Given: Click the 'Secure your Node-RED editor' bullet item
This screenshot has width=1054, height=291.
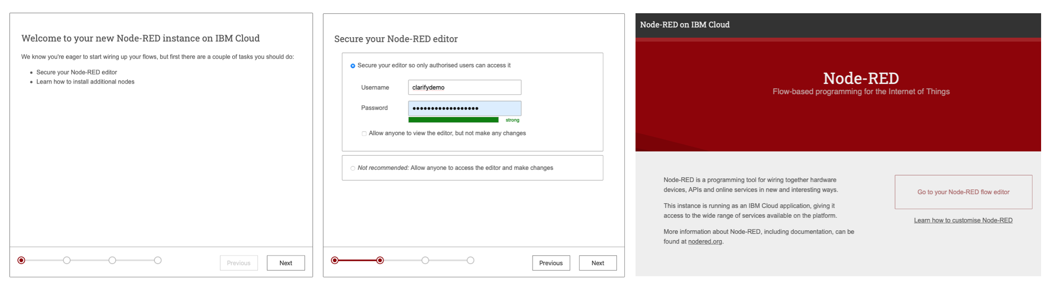Looking at the screenshot, I should tap(76, 72).
